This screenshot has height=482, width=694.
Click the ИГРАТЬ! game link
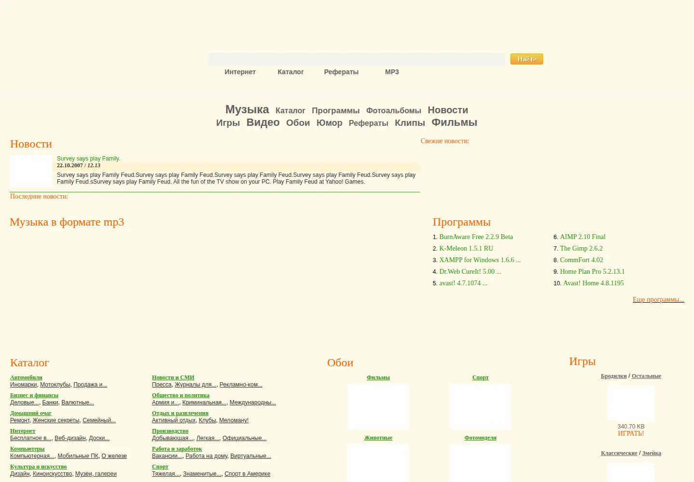[x=631, y=433]
